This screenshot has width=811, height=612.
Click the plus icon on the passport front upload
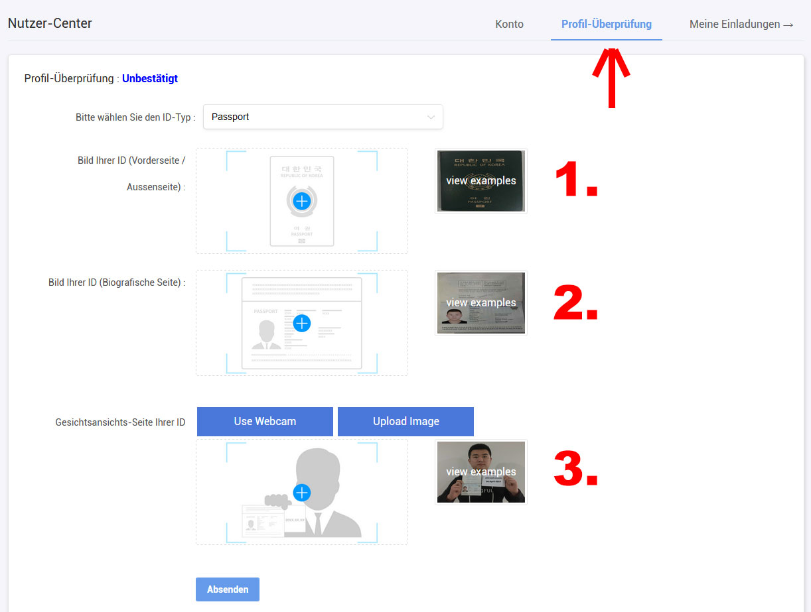tap(301, 201)
